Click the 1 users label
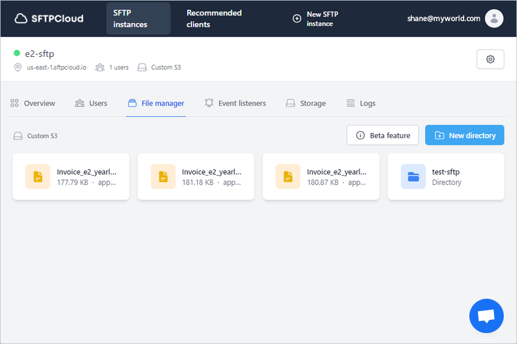Image resolution: width=517 pixels, height=344 pixels. pyautogui.click(x=119, y=67)
